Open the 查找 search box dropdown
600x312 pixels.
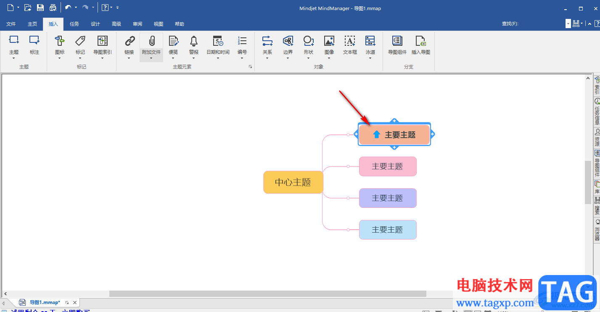click(x=568, y=24)
